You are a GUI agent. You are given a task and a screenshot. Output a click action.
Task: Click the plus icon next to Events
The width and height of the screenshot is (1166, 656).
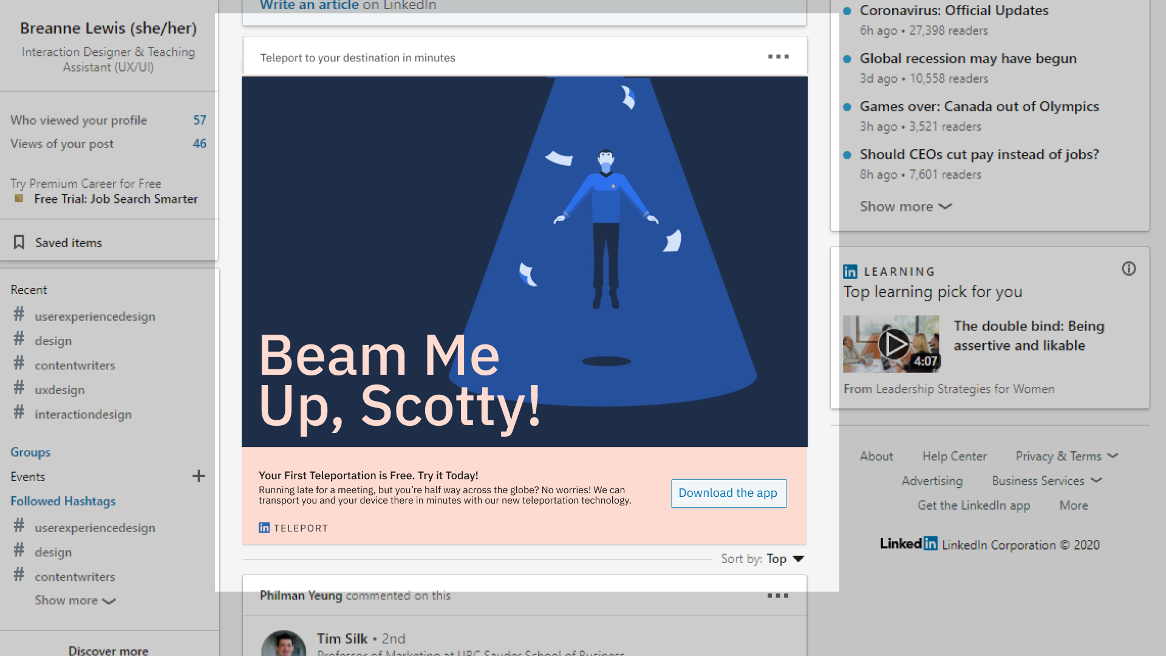coord(199,476)
